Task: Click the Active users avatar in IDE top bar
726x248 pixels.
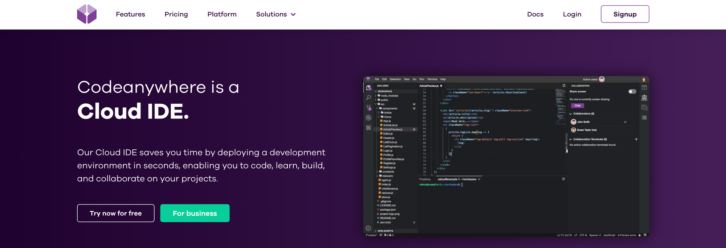Action: (x=602, y=79)
